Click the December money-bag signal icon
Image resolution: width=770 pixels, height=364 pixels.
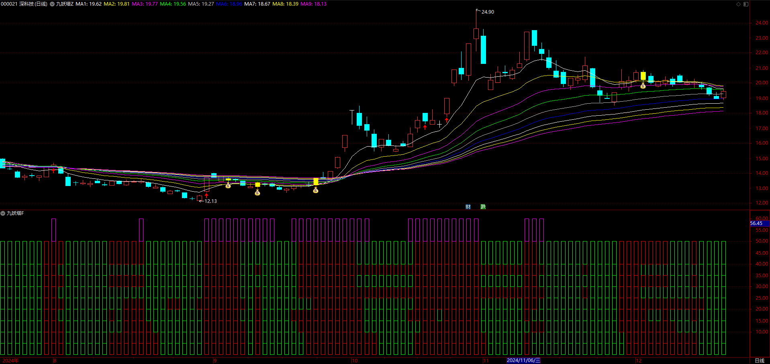pyautogui.click(x=643, y=86)
